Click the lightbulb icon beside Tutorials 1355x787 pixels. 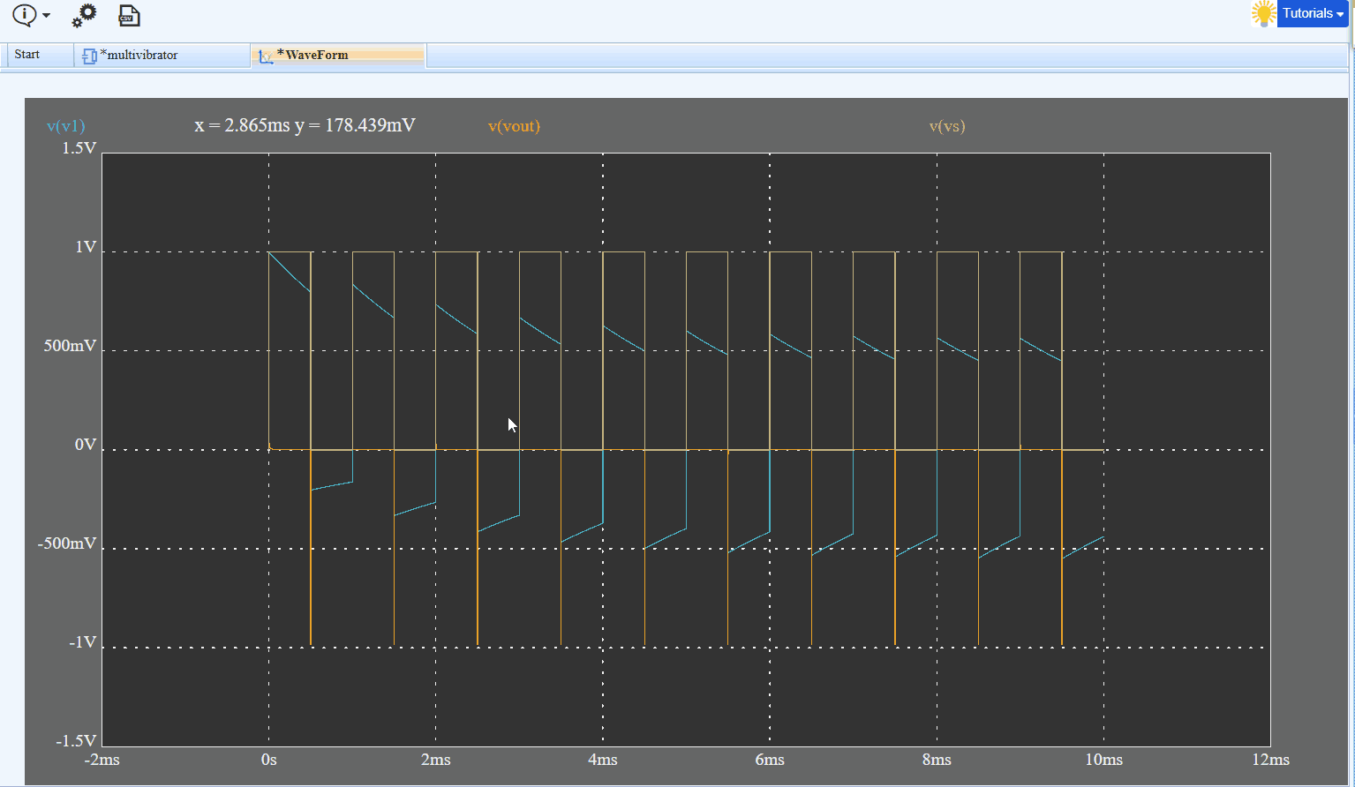(1262, 13)
